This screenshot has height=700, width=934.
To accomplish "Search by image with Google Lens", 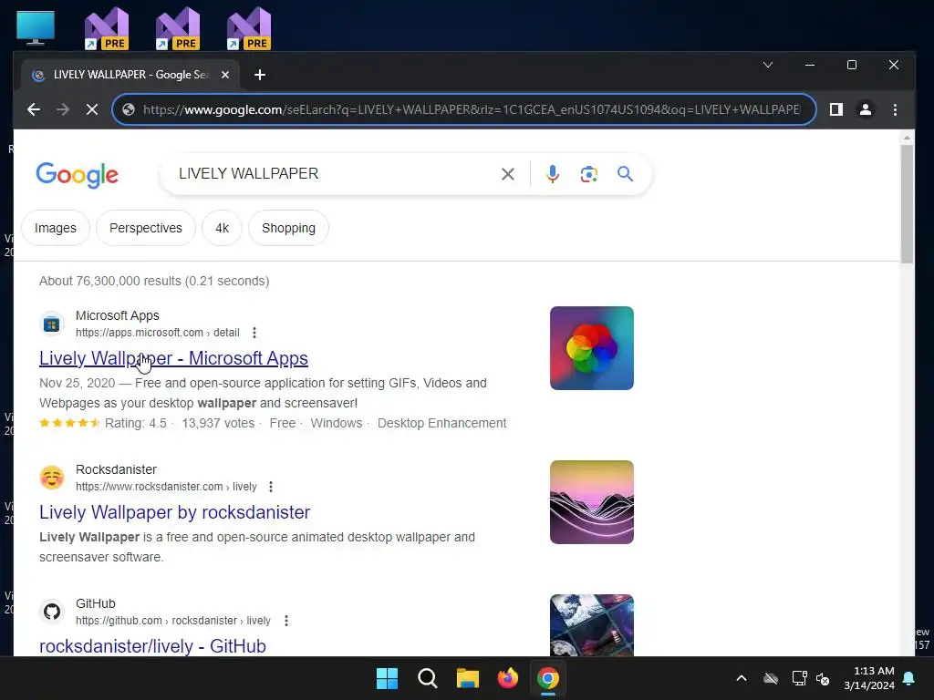I will click(x=589, y=174).
